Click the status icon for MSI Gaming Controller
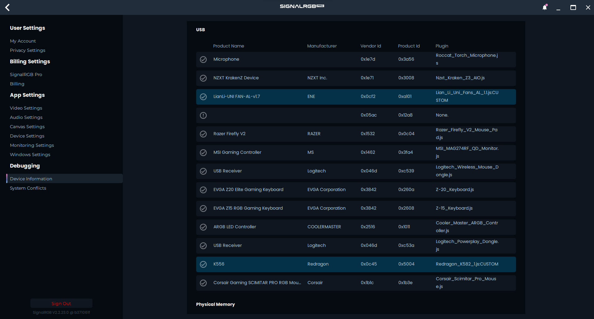The width and height of the screenshot is (594, 319). 203,153
